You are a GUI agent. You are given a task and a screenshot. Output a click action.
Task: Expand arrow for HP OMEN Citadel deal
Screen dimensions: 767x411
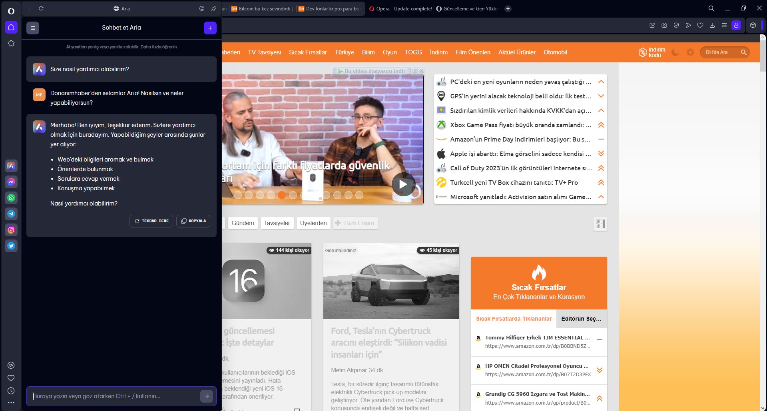click(x=600, y=370)
